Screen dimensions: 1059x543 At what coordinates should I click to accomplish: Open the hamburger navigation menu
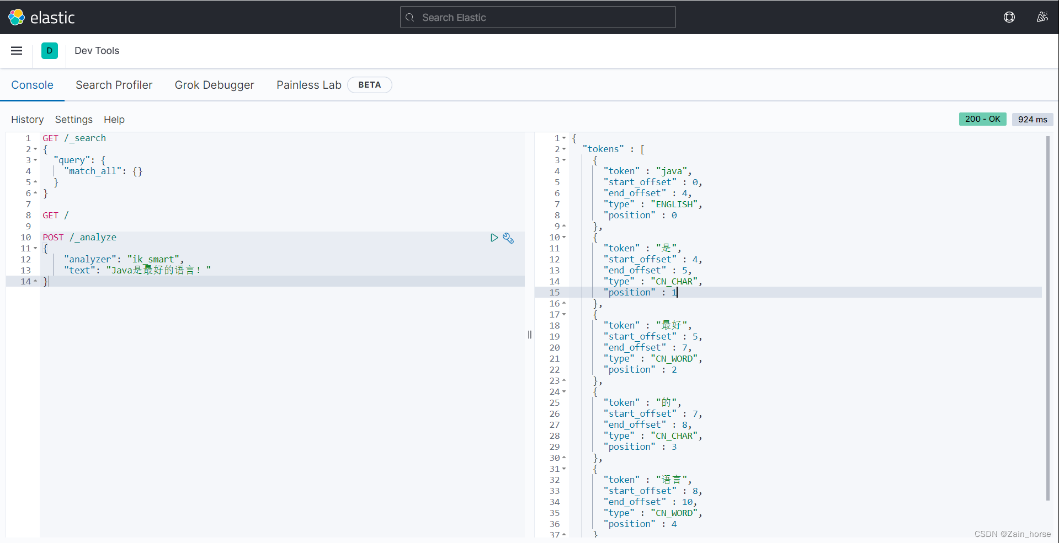[17, 51]
